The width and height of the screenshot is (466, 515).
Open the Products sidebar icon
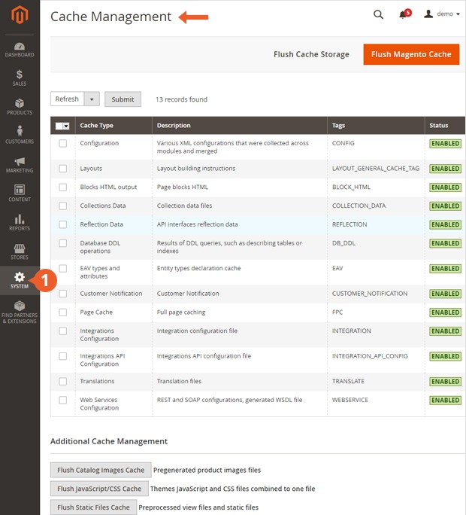point(20,107)
